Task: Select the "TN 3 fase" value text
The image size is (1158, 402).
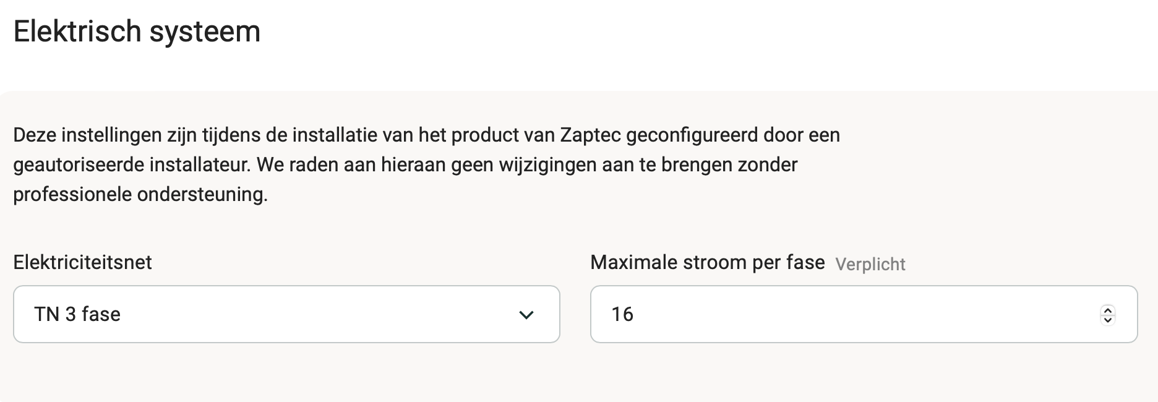Action: pos(77,314)
